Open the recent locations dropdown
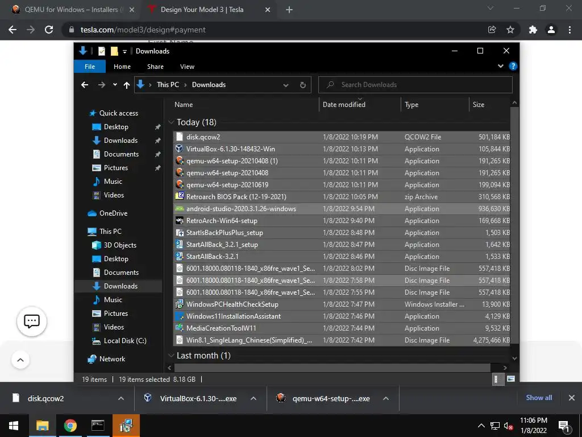The image size is (582, 437). 115,85
